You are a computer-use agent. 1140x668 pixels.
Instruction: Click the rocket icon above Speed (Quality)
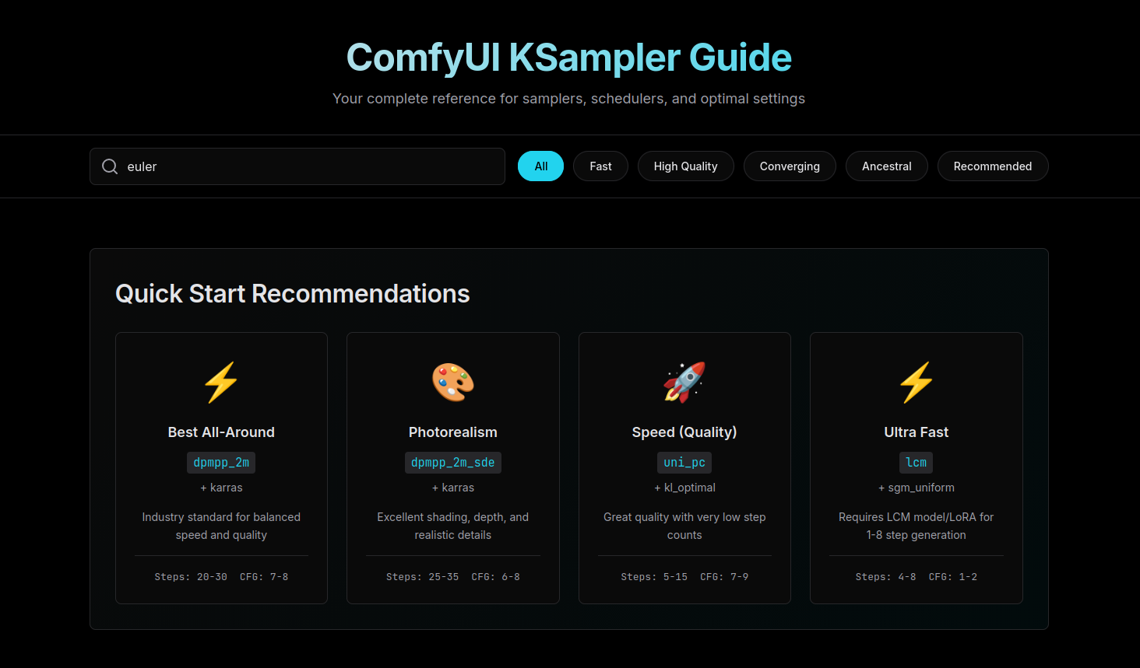(684, 383)
